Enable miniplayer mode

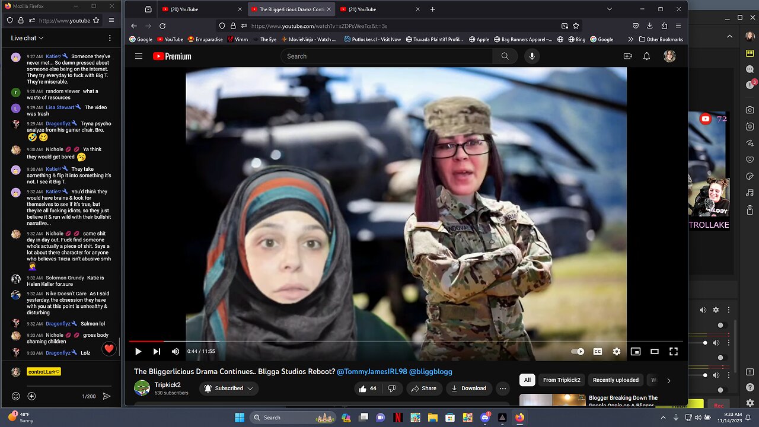[636, 352]
